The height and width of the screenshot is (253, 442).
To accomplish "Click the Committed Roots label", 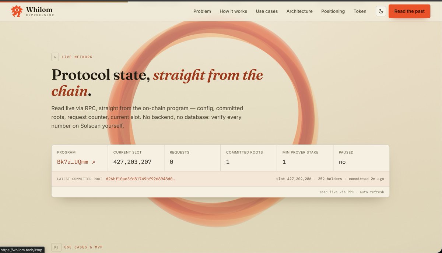I will (245, 152).
